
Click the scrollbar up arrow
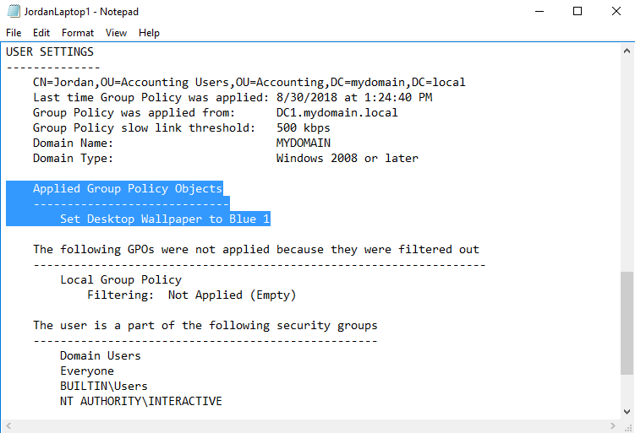[627, 51]
